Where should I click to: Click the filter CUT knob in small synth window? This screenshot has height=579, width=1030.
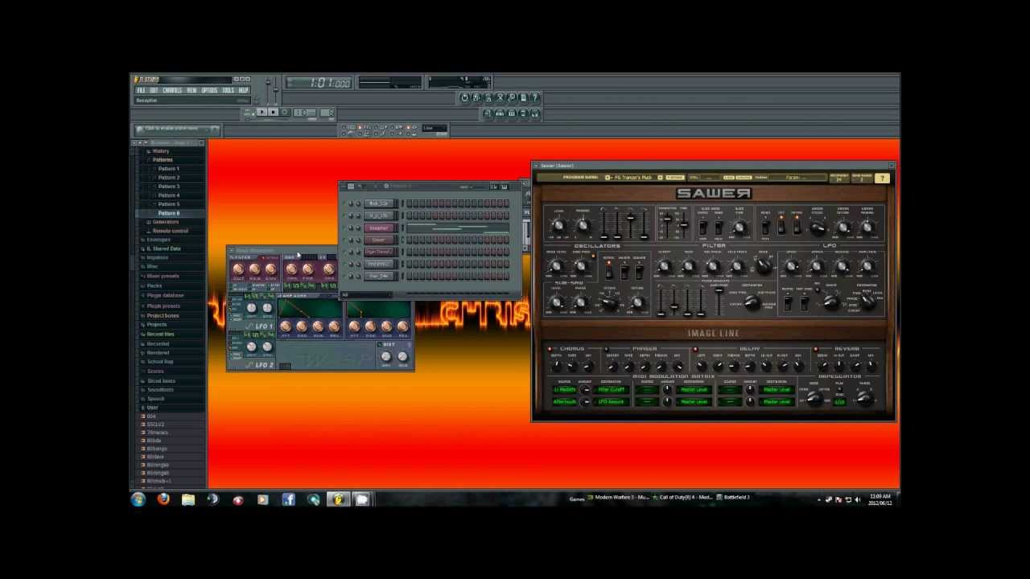click(x=238, y=269)
